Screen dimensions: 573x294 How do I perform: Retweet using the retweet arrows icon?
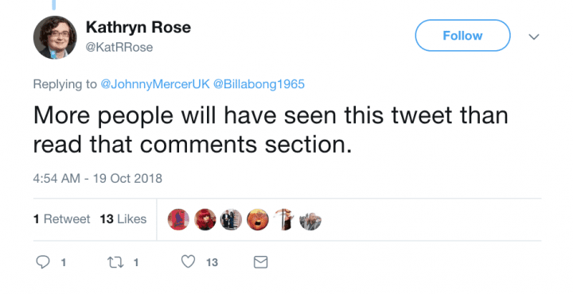(115, 262)
